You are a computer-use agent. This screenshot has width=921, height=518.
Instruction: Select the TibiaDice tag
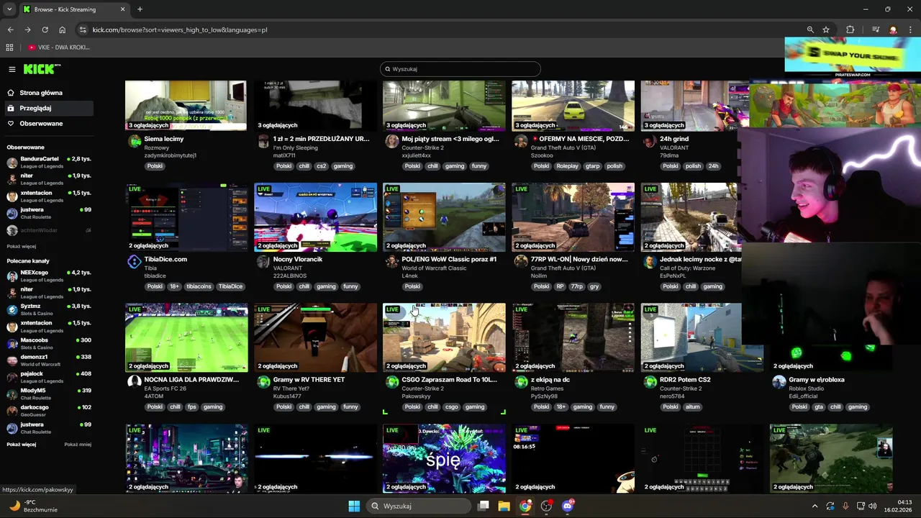point(230,286)
